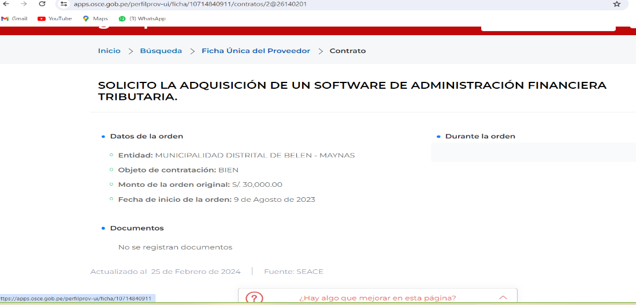Return to Ficha Única del Proveedor
This screenshot has width=636, height=305.
coord(255,51)
